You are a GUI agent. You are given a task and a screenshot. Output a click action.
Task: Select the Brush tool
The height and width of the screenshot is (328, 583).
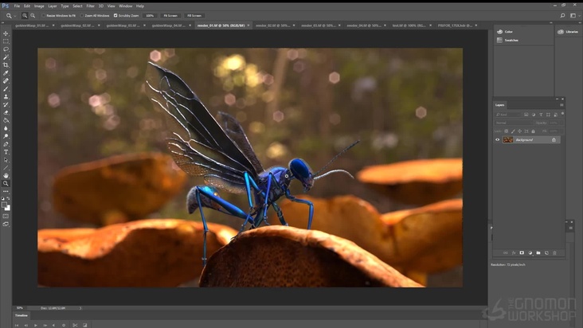pyautogui.click(x=6, y=89)
